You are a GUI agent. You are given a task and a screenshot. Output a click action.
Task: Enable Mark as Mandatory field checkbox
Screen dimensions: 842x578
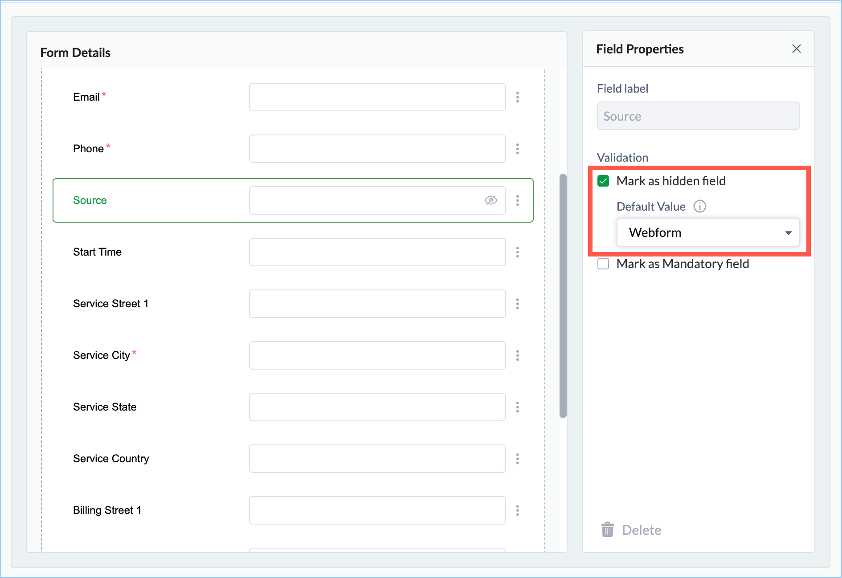(603, 264)
